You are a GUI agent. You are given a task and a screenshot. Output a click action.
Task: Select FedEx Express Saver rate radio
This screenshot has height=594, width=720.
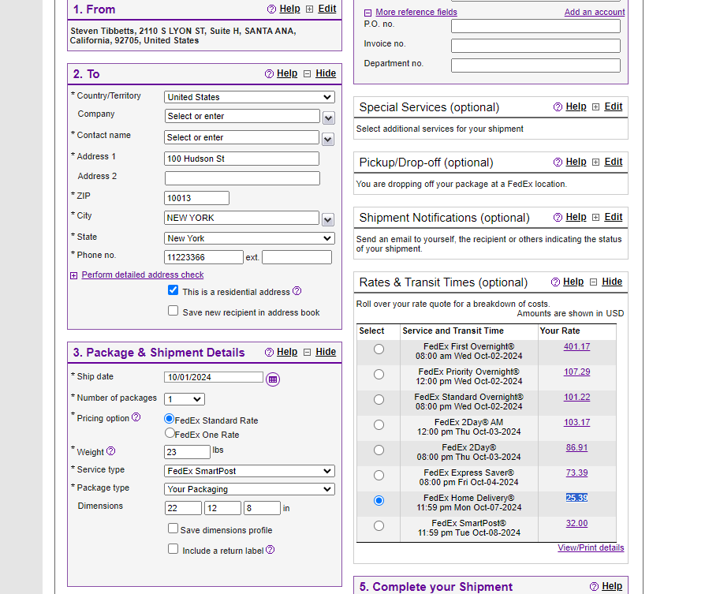379,476
